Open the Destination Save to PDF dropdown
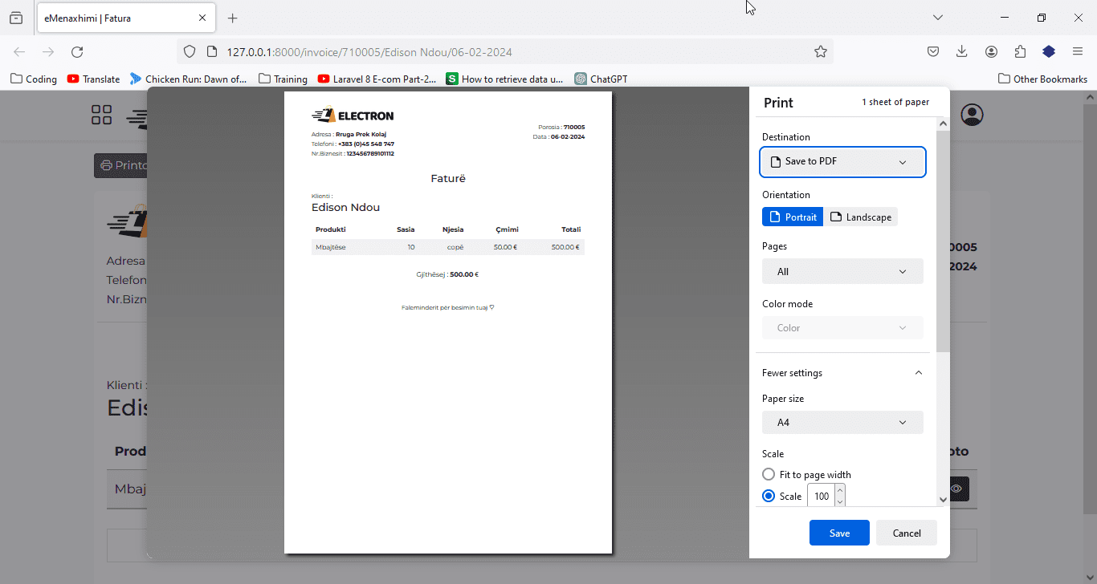 click(842, 162)
